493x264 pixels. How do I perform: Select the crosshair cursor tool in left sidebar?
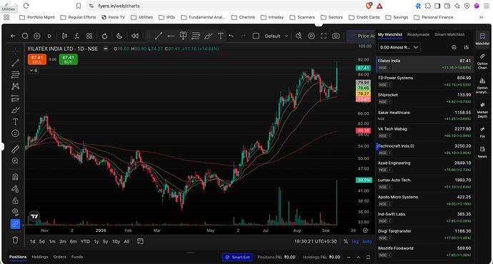pos(15,51)
